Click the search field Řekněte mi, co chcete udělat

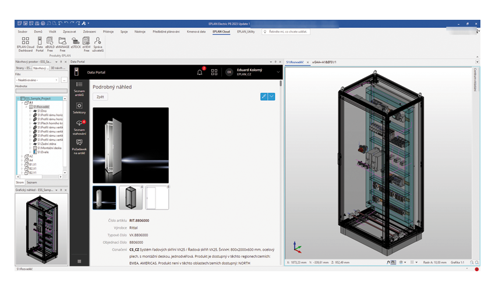pos(286,31)
